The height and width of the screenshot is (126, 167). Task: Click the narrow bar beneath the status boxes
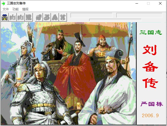(x=115, y=20)
